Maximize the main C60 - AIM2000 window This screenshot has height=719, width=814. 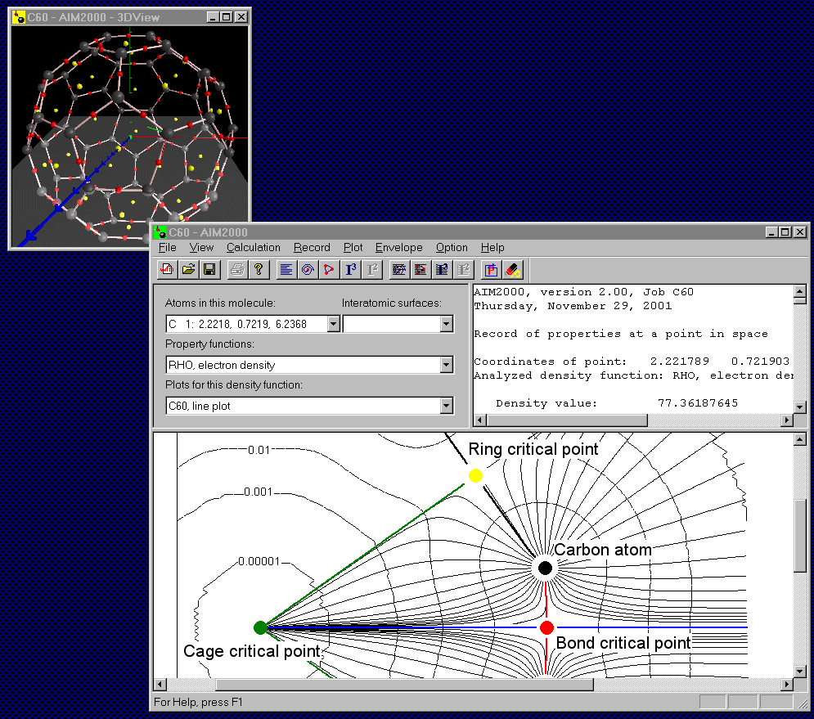pyautogui.click(x=785, y=232)
